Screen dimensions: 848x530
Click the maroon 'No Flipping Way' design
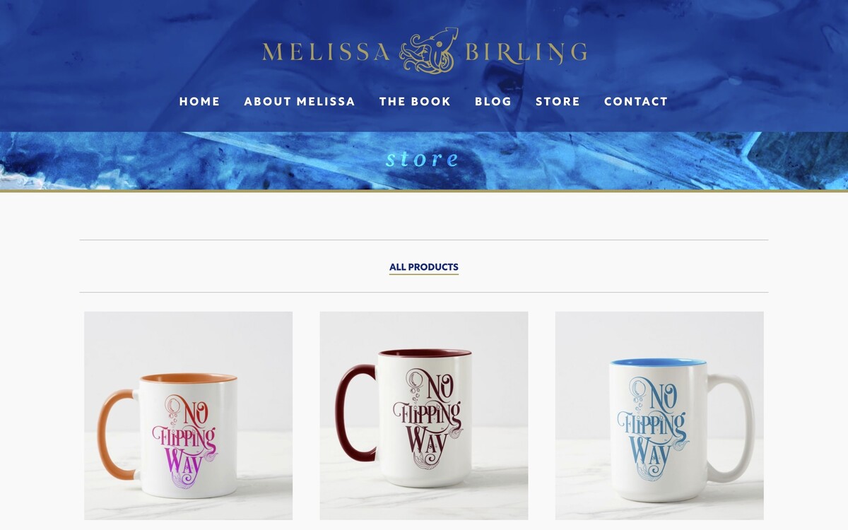(427, 414)
